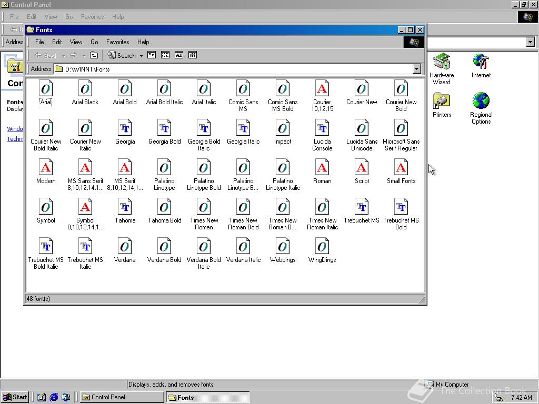The image size is (539, 404).
Task: Open the File menu in Control Panel
Action: (x=14, y=16)
